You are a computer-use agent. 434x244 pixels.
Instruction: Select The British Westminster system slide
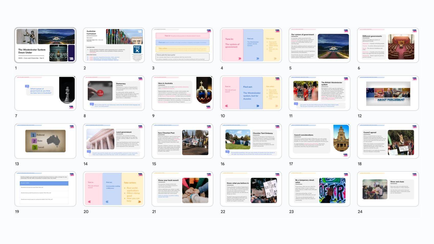319,93
